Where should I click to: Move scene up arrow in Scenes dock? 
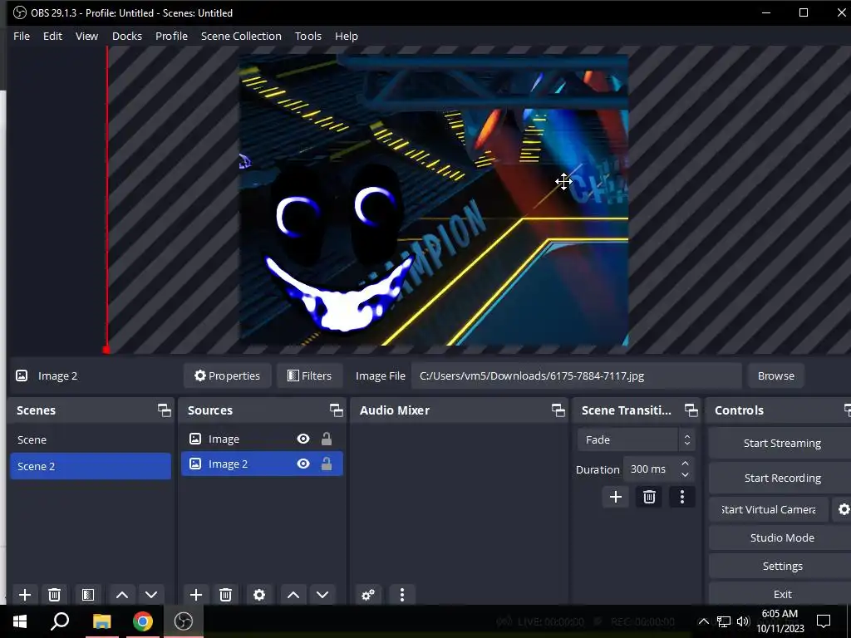(x=122, y=595)
